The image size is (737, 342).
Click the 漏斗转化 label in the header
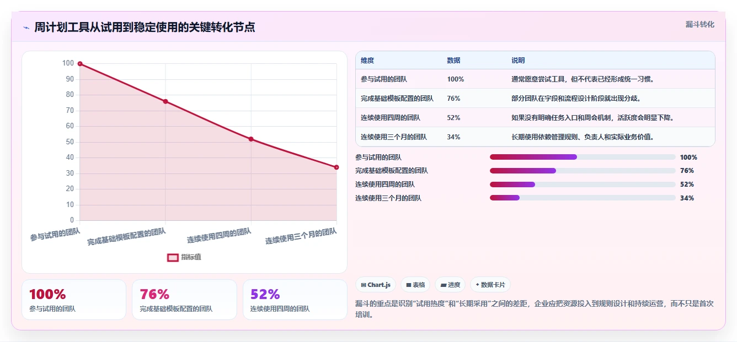pyautogui.click(x=699, y=24)
